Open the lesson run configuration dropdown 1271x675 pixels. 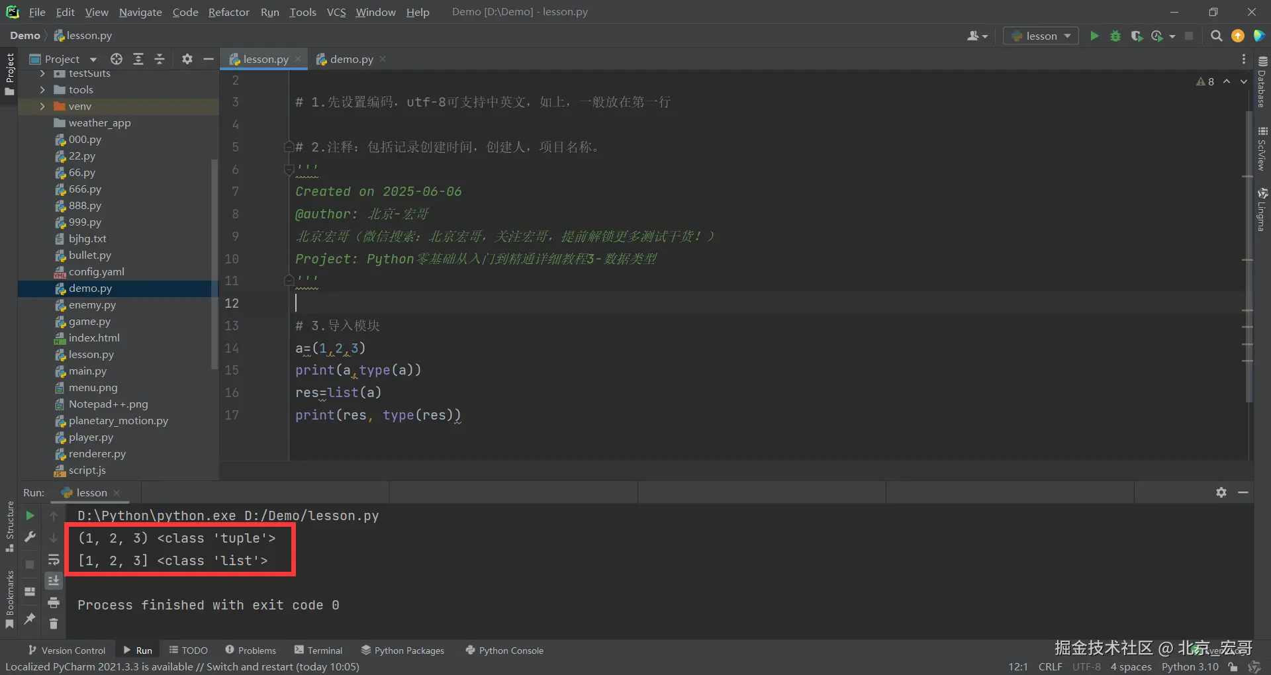pos(1041,36)
